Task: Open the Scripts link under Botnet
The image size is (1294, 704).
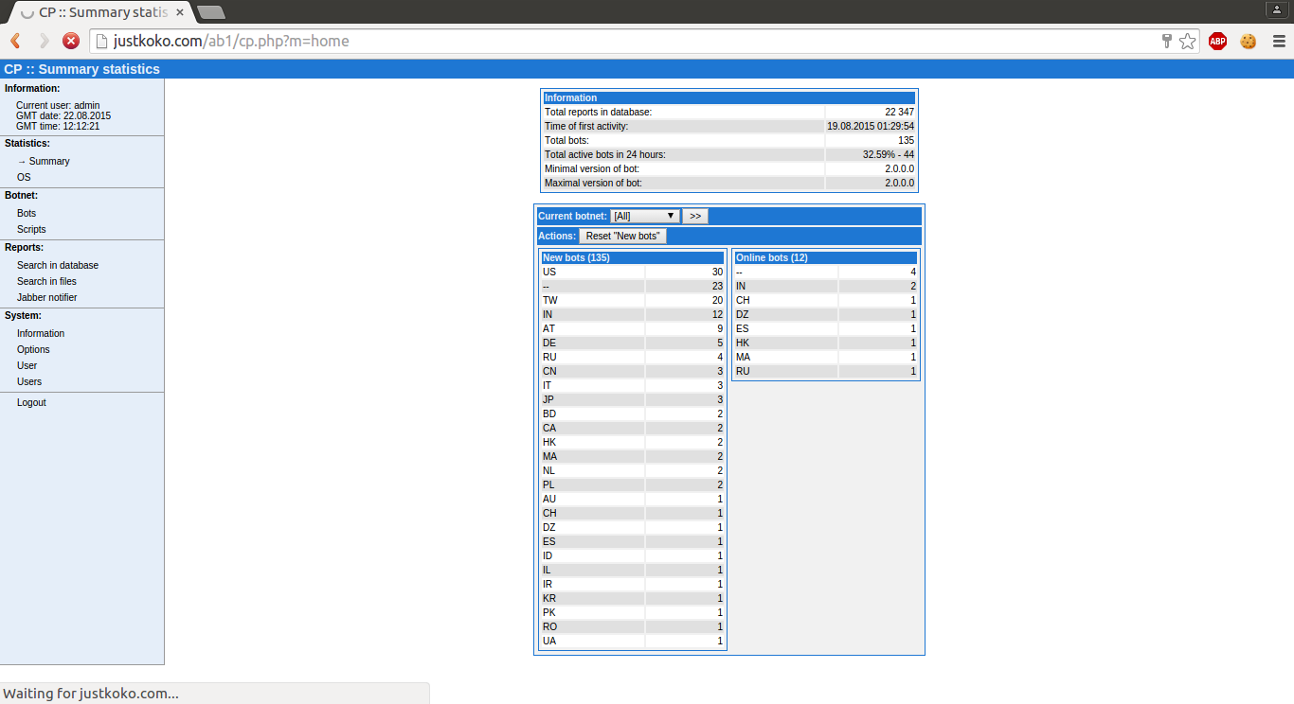Action: pyautogui.click(x=31, y=229)
